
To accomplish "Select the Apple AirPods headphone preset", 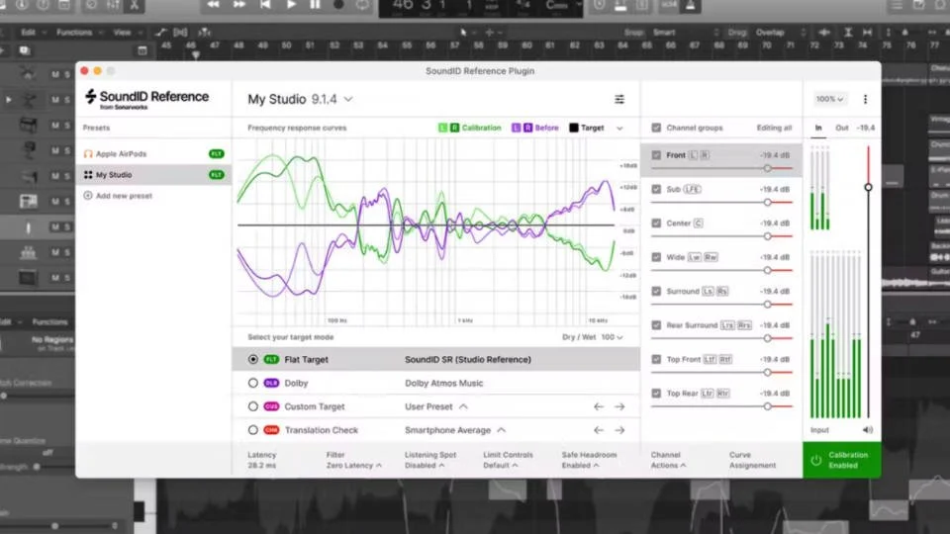I will 153,154.
